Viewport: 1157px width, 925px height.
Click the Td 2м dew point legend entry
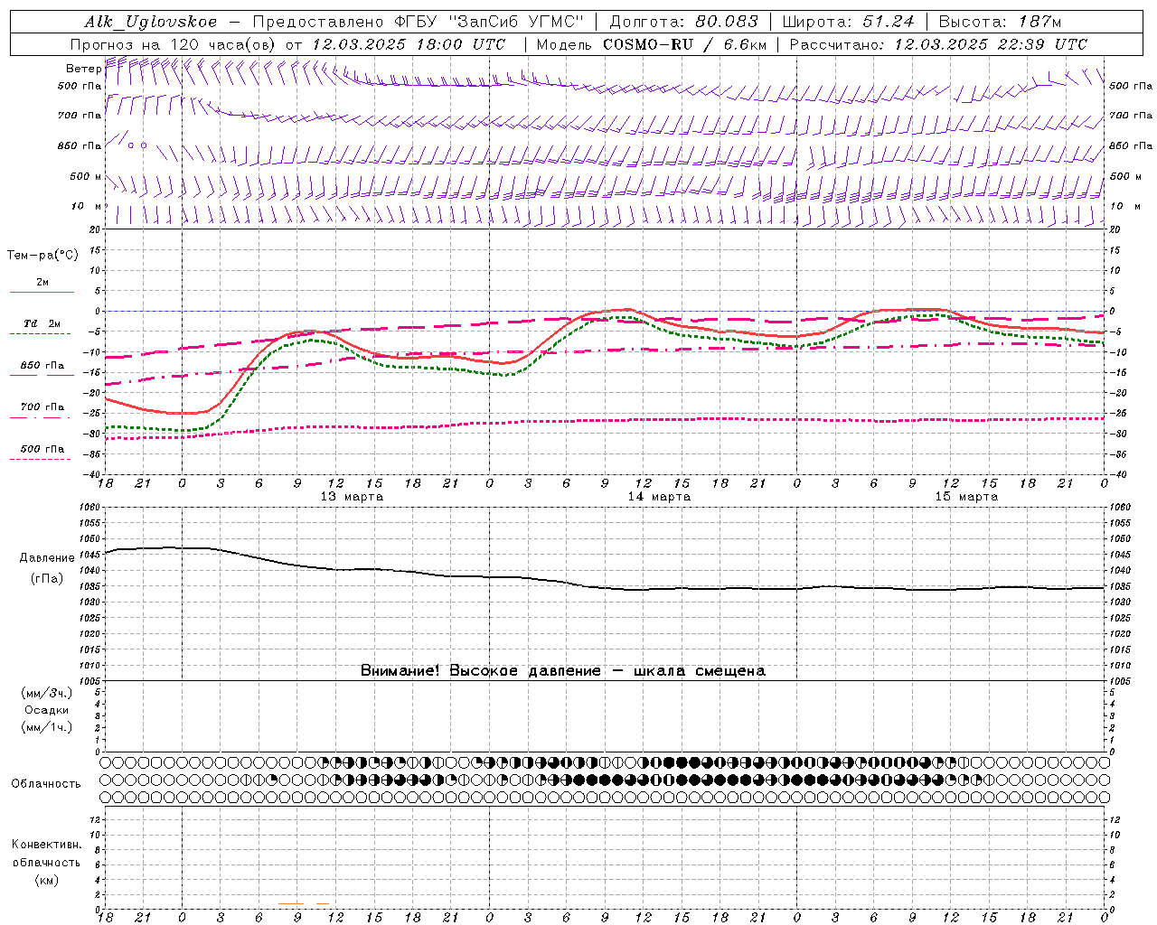point(42,323)
